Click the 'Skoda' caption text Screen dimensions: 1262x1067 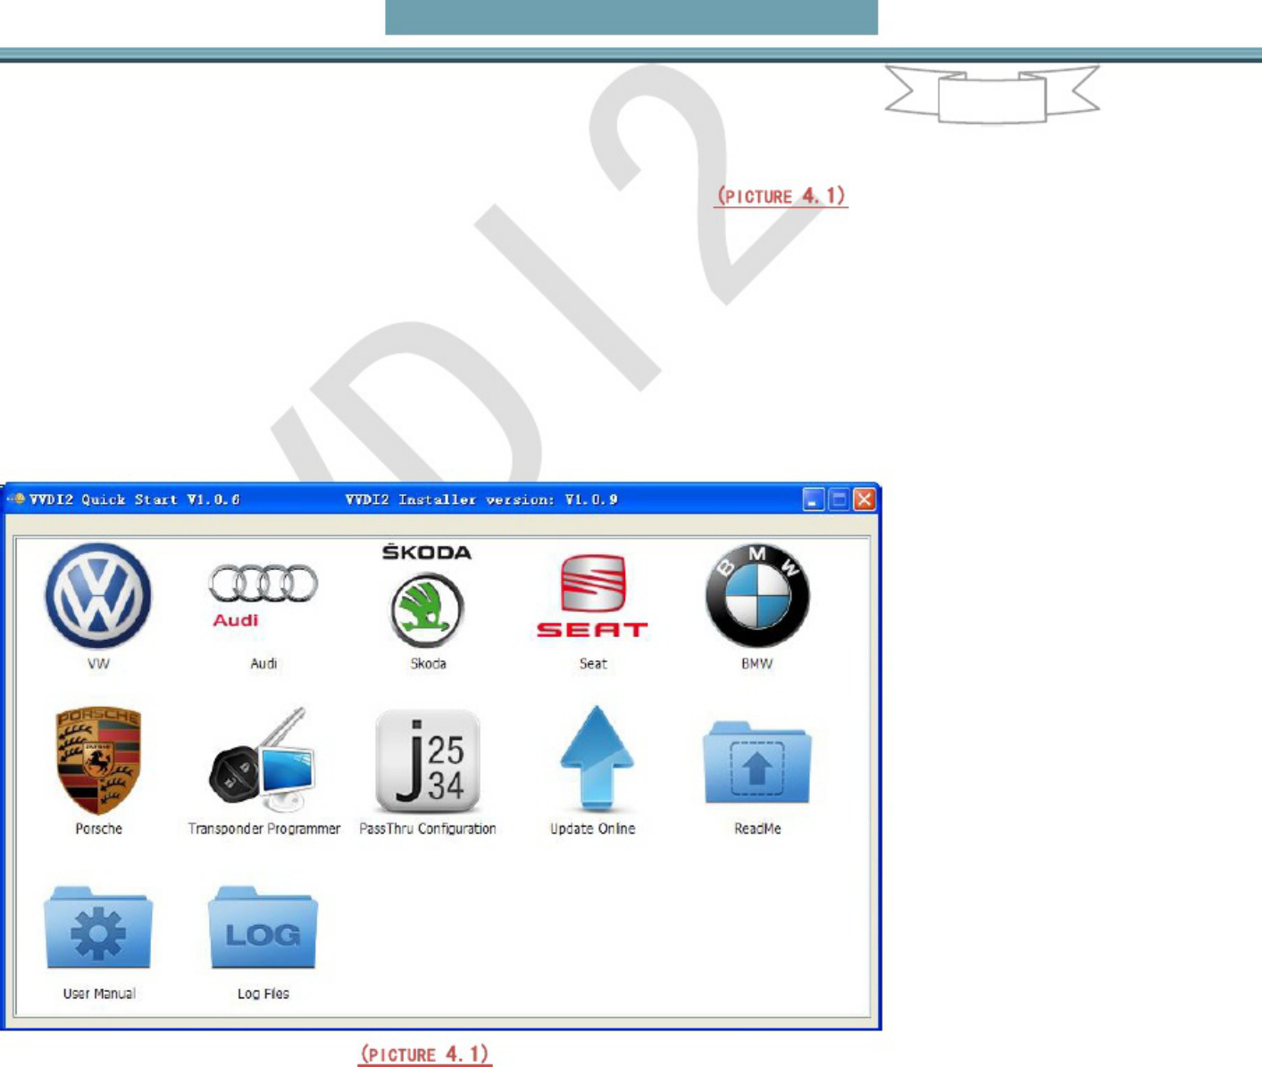click(428, 664)
